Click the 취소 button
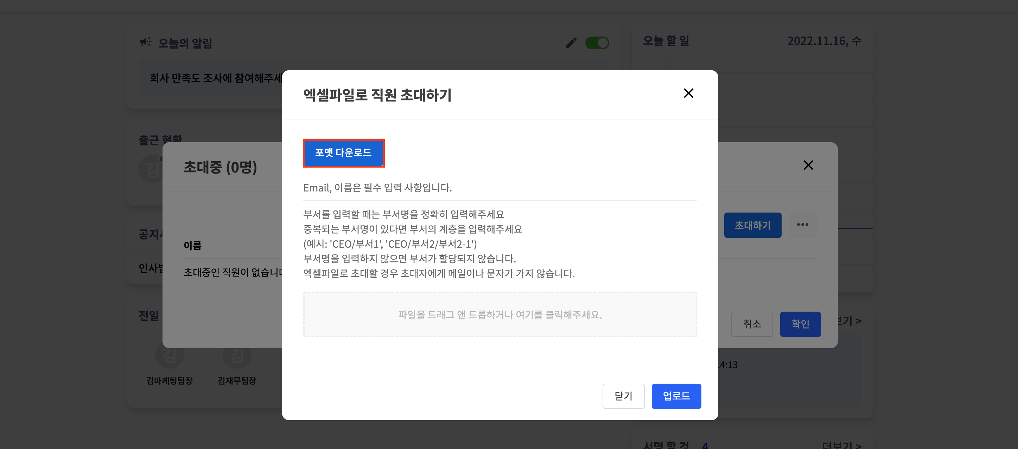This screenshot has height=449, width=1018. tap(752, 324)
